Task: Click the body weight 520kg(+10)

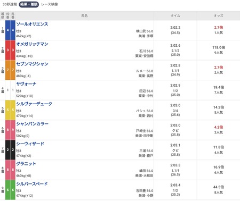Action: 25,96
